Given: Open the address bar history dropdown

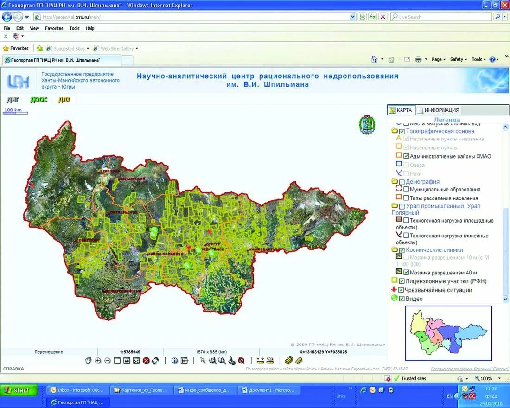Looking at the screenshot, I should point(352,17).
